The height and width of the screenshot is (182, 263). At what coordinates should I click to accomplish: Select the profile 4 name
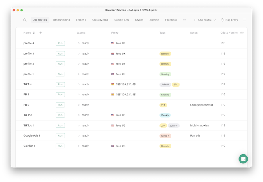[x=29, y=43]
